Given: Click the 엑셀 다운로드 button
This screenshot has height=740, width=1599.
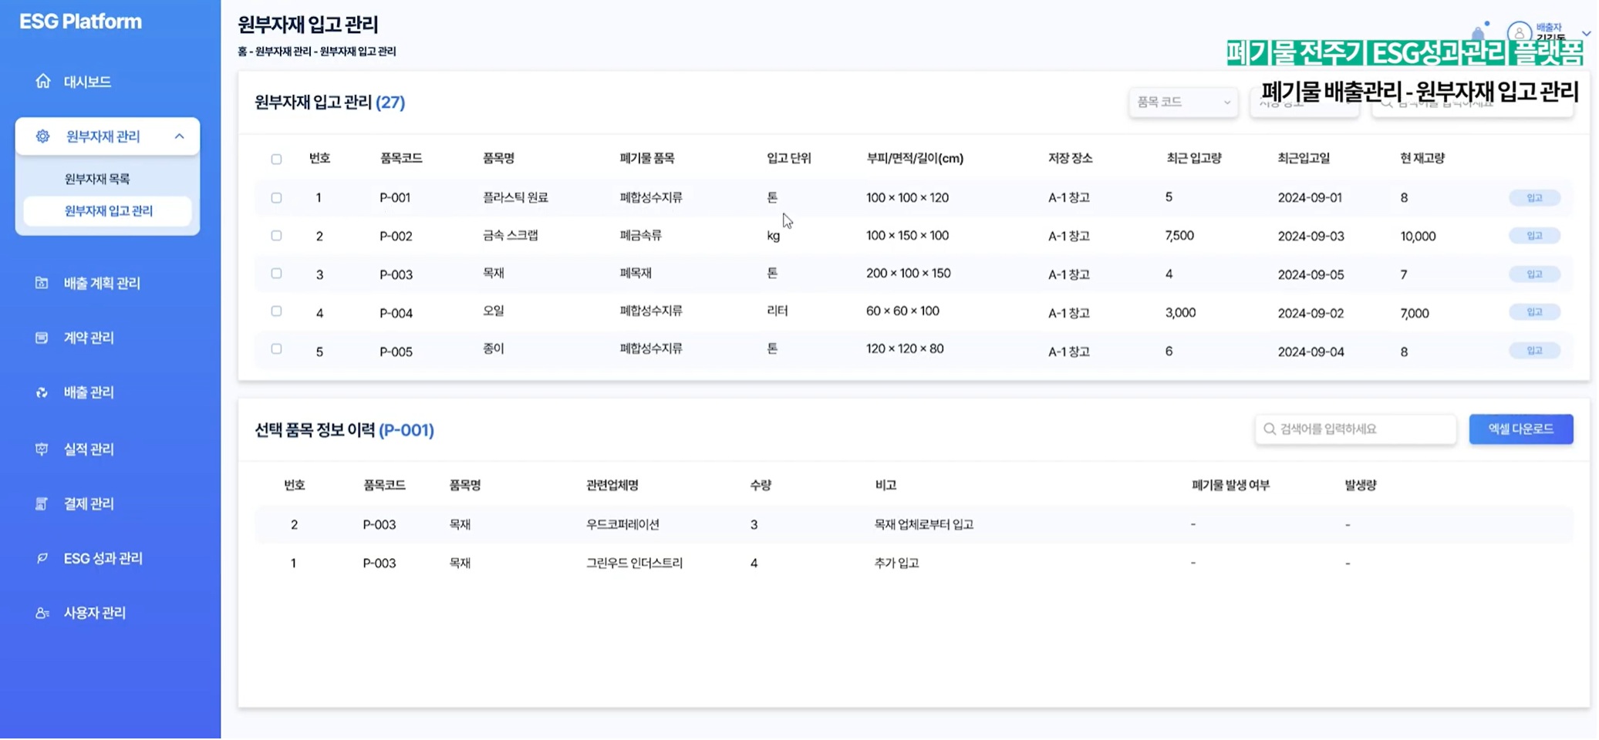Looking at the screenshot, I should tap(1520, 429).
